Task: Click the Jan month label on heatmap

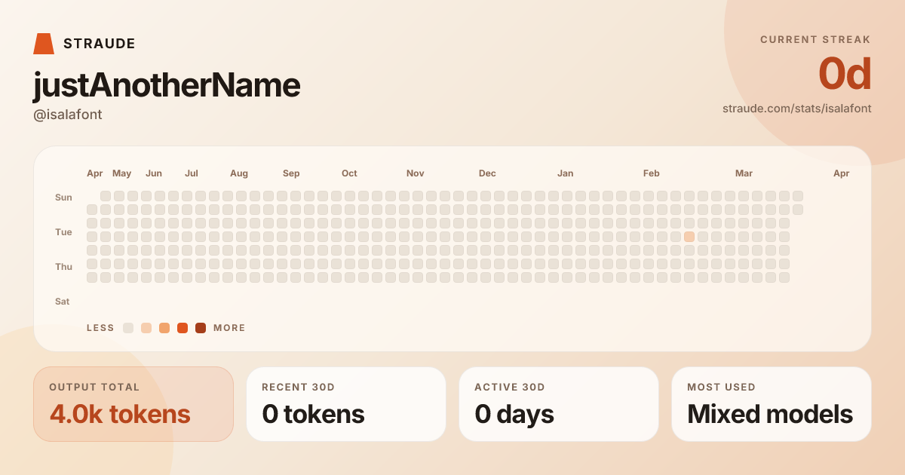Action: coord(565,173)
